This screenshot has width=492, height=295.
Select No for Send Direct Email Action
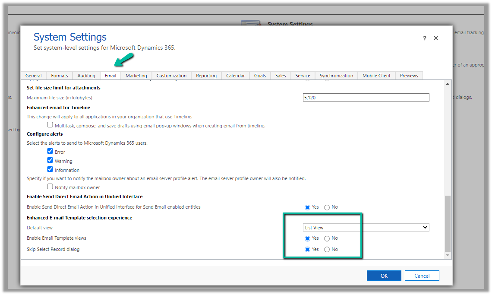[x=327, y=207]
